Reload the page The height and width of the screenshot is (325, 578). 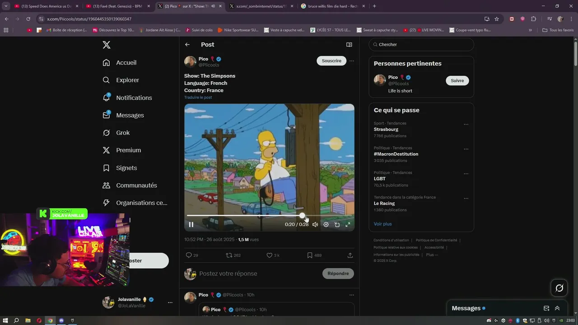28,19
